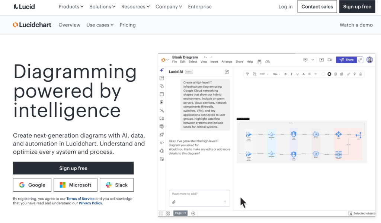Click the binoculars search icon
Screen dimensions: 381x223
(x=259, y=62)
